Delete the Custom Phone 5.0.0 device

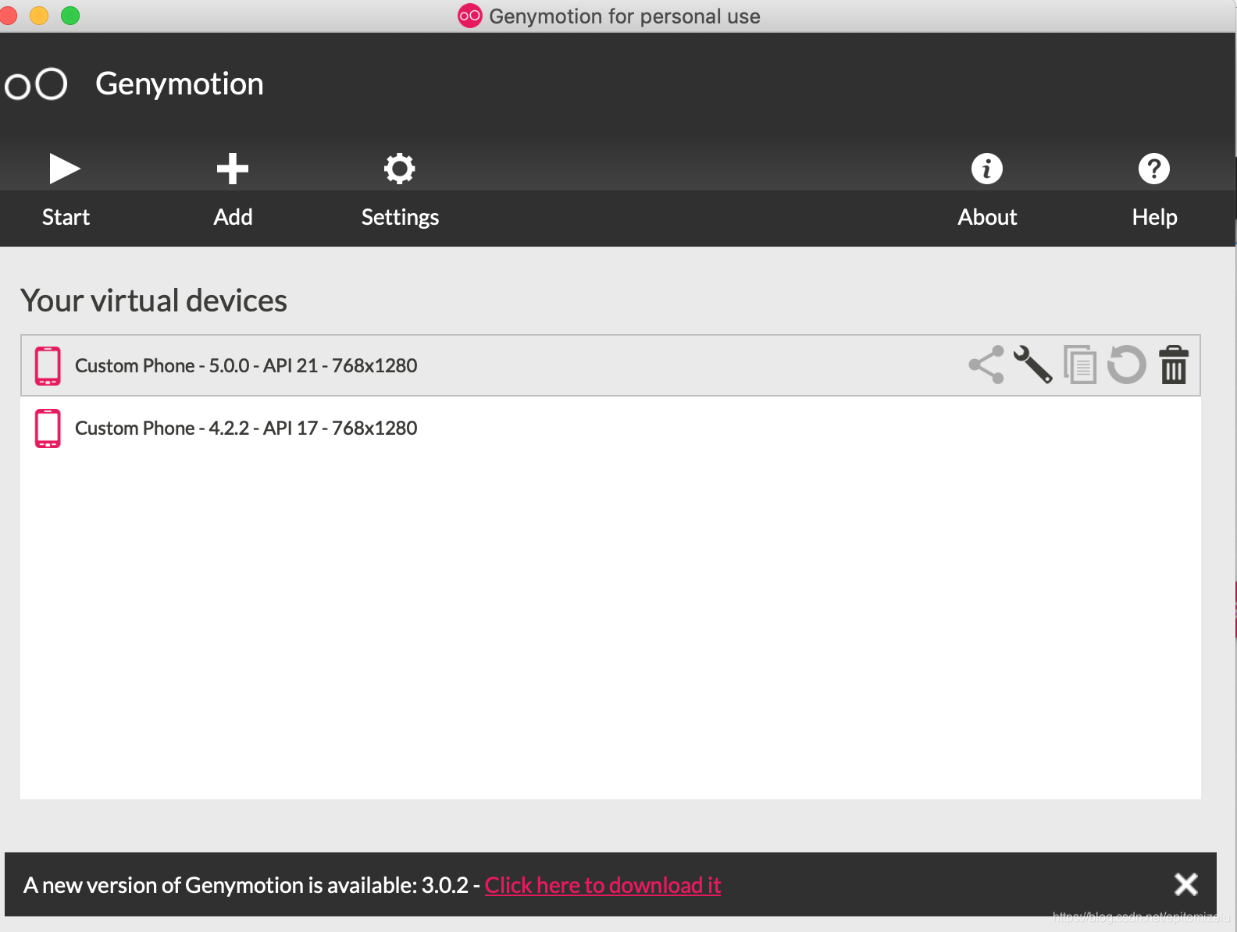[x=1174, y=365]
